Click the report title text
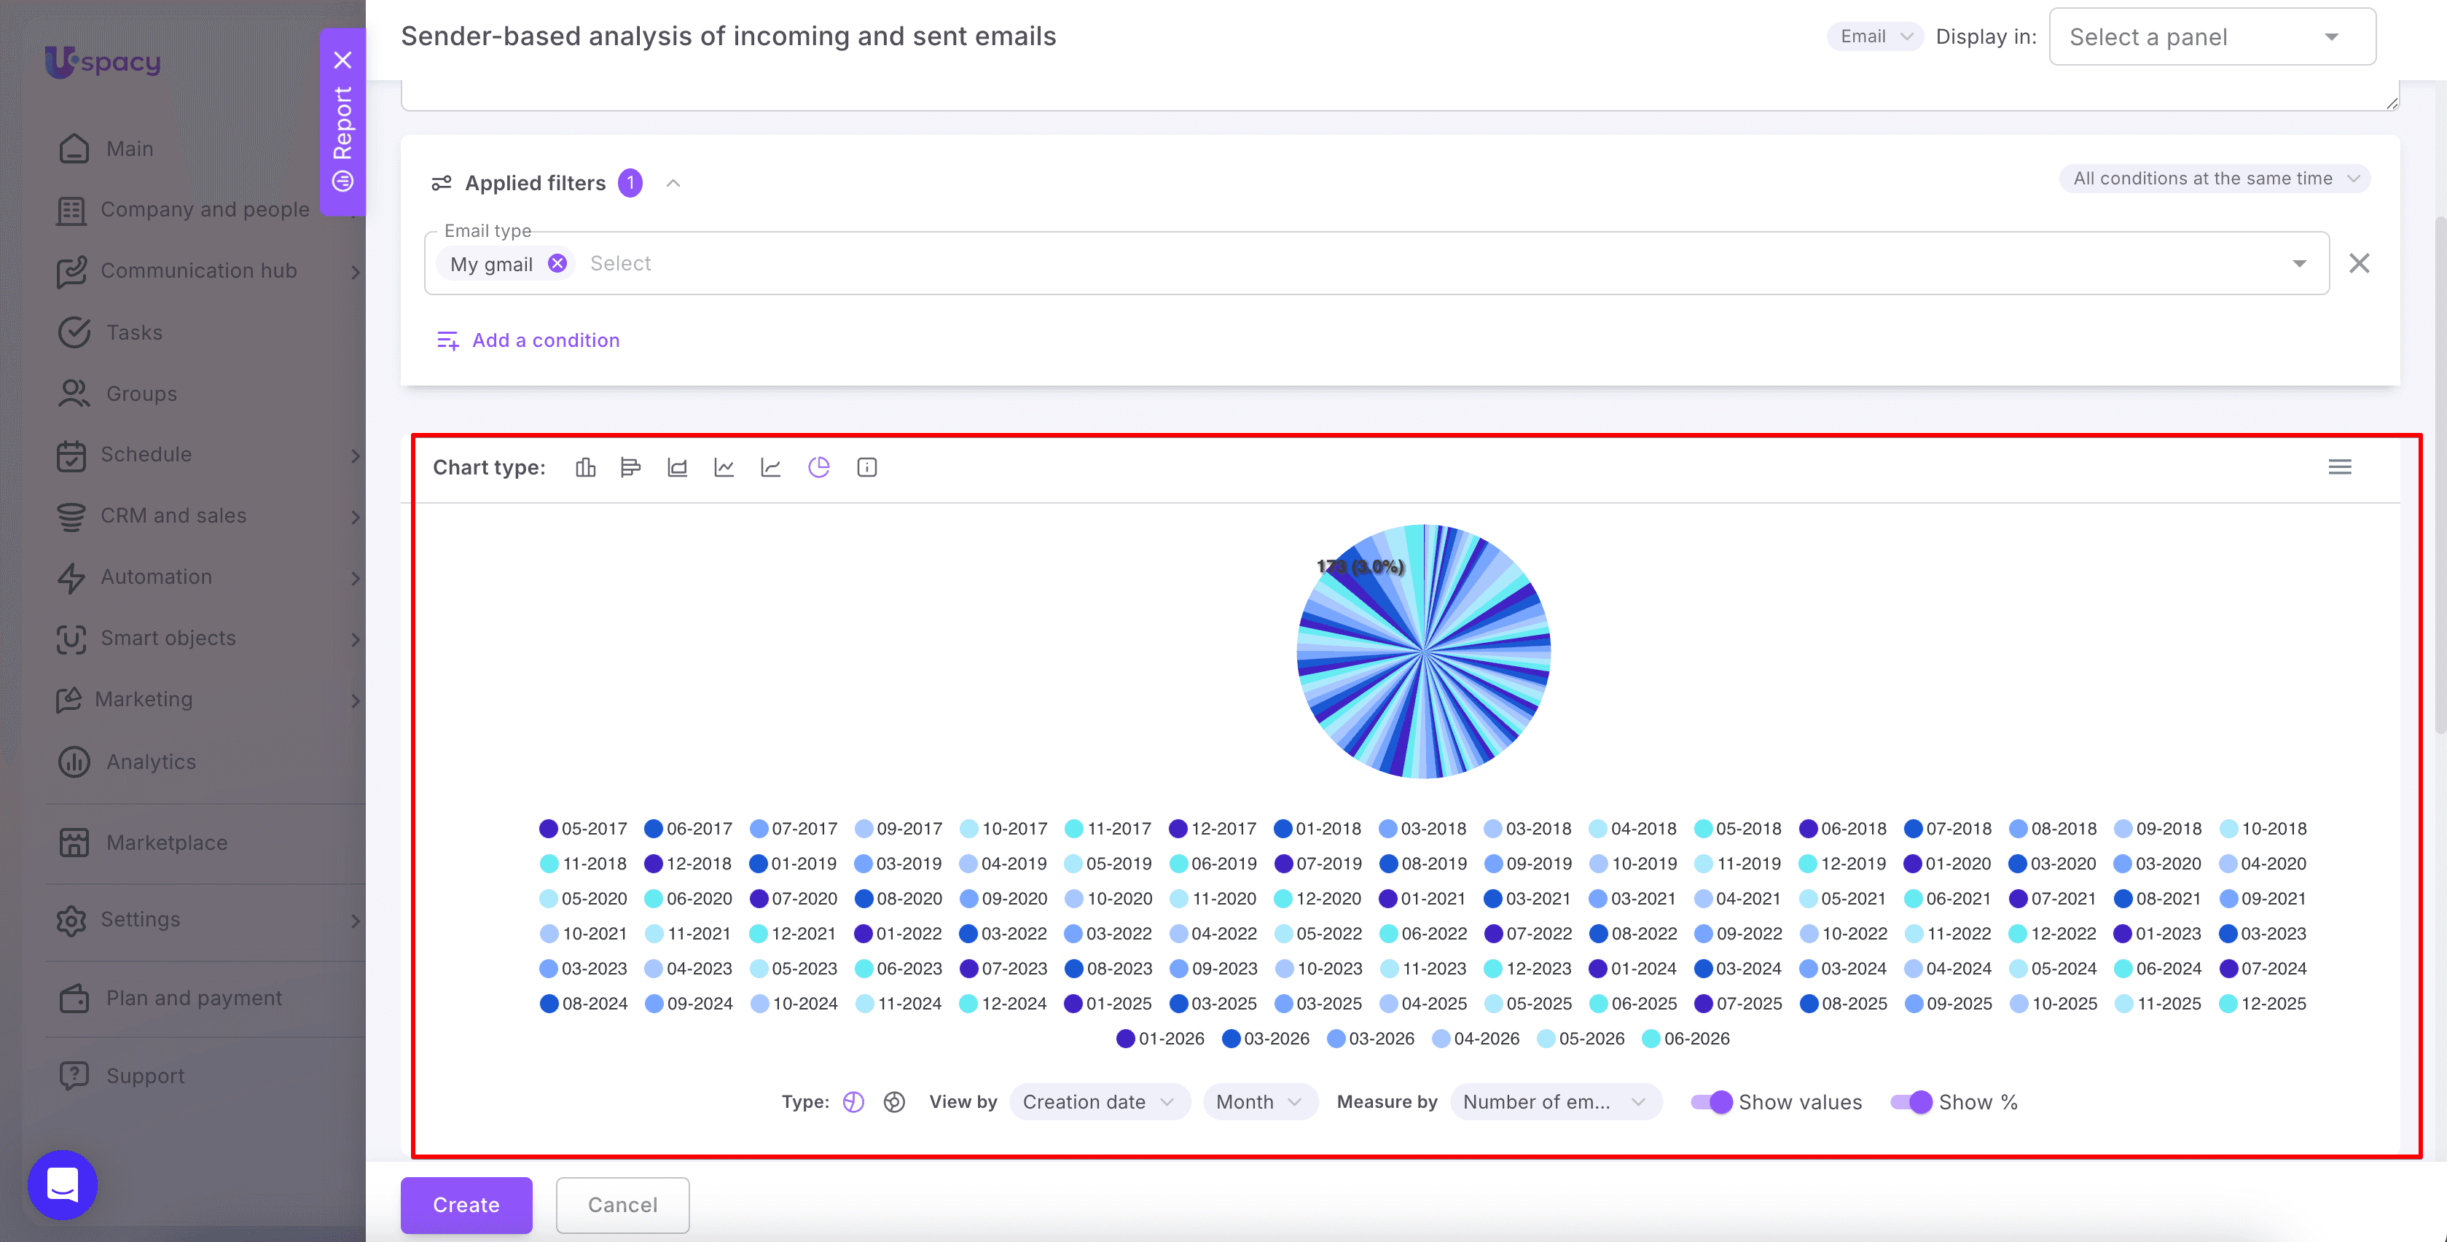Screen dimensions: 2447x1242 point(729,36)
